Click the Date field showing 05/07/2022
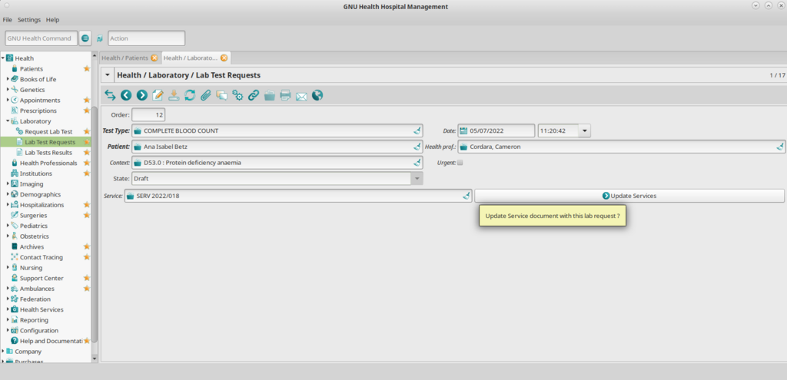The image size is (787, 380). click(x=496, y=131)
